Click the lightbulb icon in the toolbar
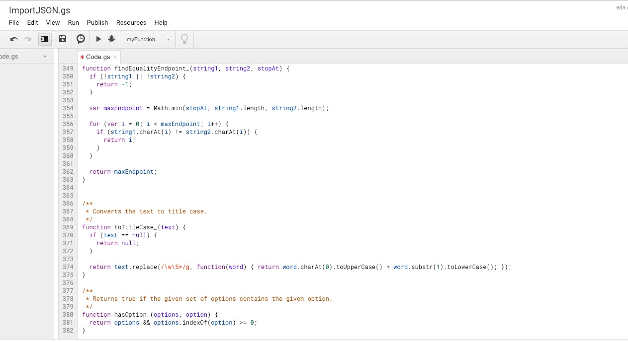 (x=184, y=39)
